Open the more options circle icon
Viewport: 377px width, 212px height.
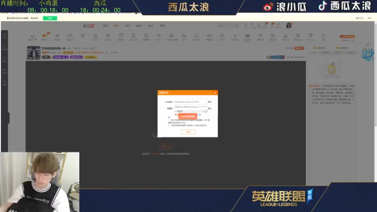tap(323, 36)
